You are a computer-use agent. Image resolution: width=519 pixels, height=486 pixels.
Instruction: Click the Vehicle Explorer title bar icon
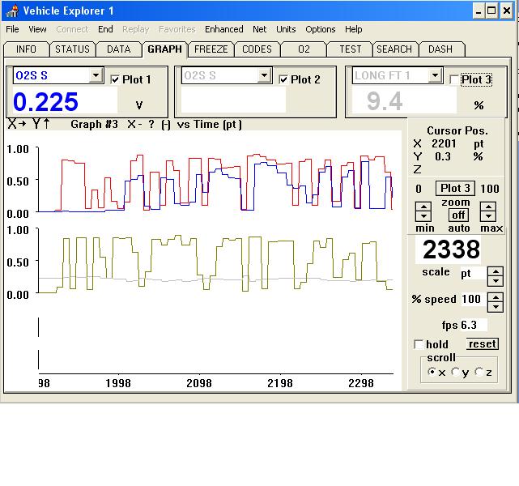11,11
